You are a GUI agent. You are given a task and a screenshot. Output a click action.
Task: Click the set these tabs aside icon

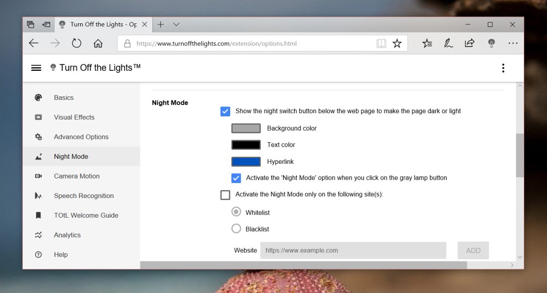(46, 24)
